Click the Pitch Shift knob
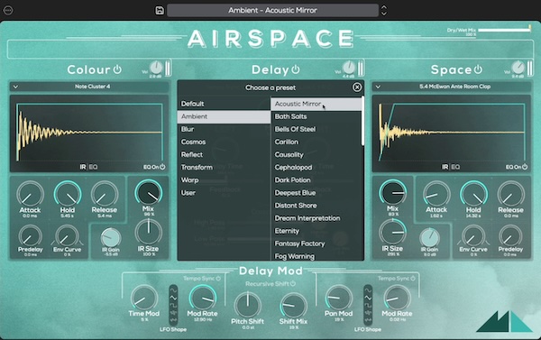This screenshot has height=340, width=541. pyautogui.click(x=247, y=305)
